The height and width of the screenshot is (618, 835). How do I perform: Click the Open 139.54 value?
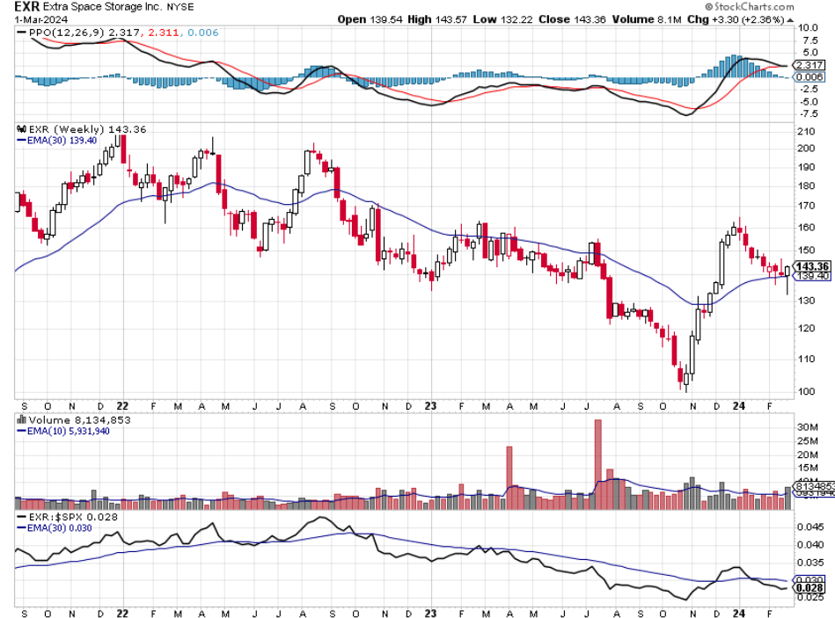pyautogui.click(x=370, y=19)
